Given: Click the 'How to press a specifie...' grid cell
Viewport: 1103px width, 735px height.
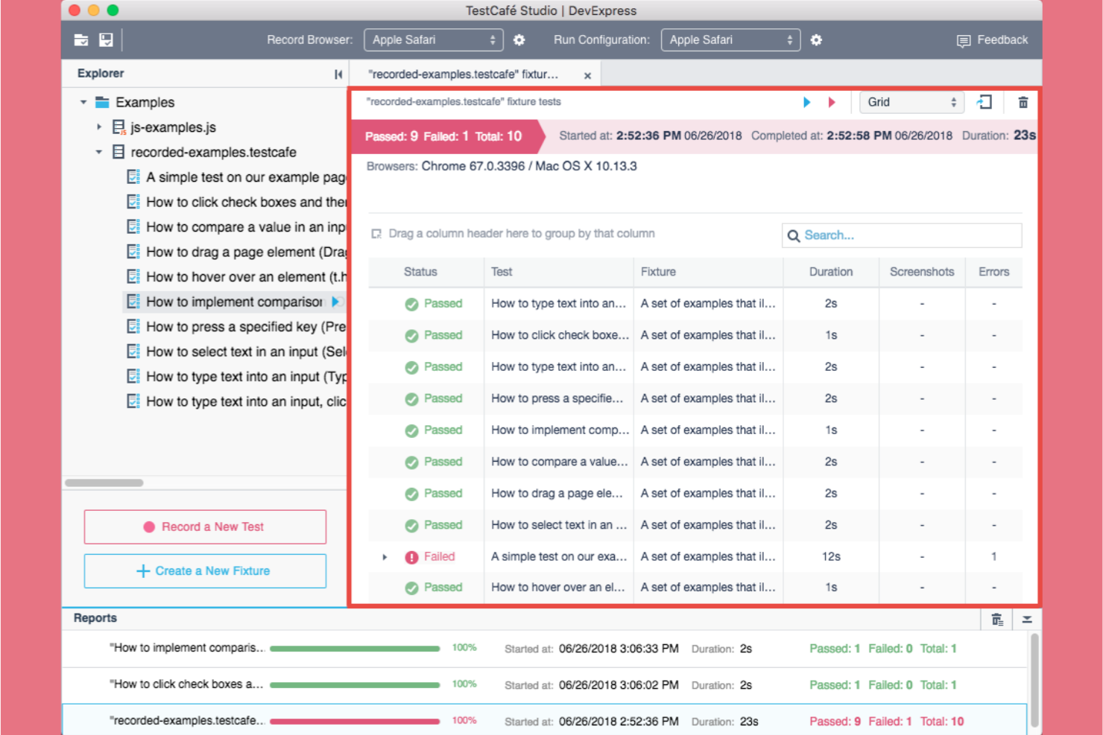Looking at the screenshot, I should click(x=559, y=398).
